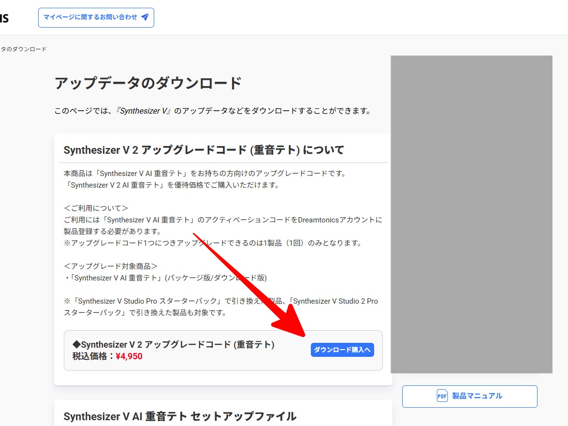Screen dimensions: 568x426
Task: Click the red ¥4,950 price text
Action: click(x=129, y=356)
